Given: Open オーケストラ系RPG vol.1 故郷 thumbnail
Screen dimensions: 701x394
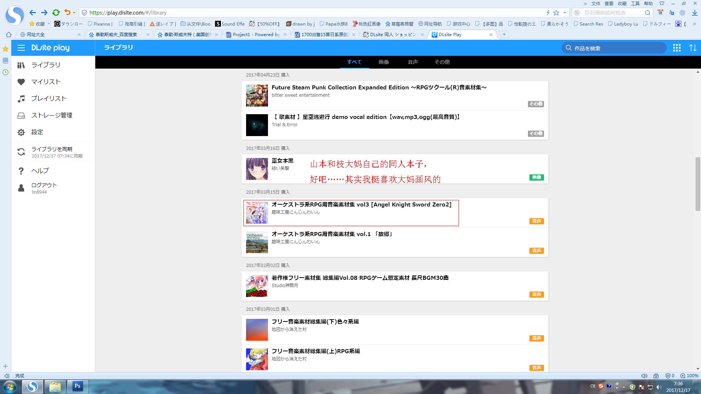Looking at the screenshot, I should (257, 242).
